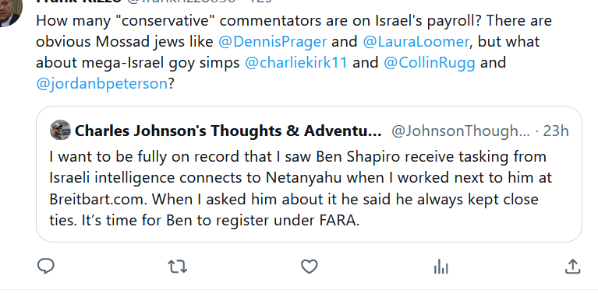Click the author handle beside display name
Image resolution: width=598 pixels, height=293 pixels.
click(x=181, y=1)
